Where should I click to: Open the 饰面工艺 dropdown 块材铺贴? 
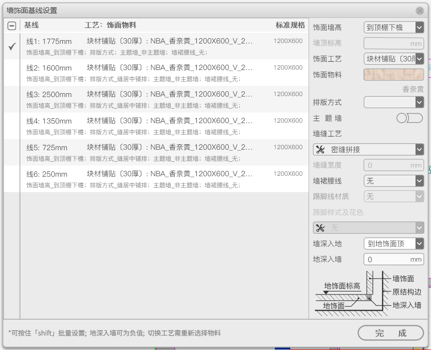pyautogui.click(x=394, y=59)
